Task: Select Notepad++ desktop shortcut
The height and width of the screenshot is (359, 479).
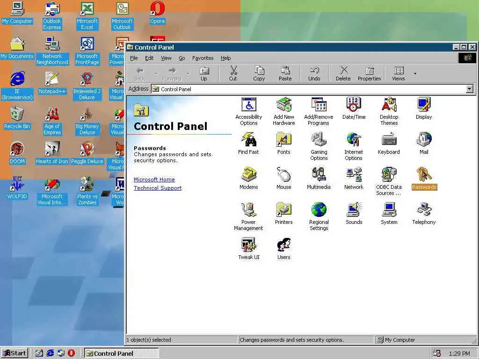Action: pyautogui.click(x=52, y=83)
